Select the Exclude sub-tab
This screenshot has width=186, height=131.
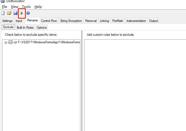pyautogui.click(x=8, y=27)
